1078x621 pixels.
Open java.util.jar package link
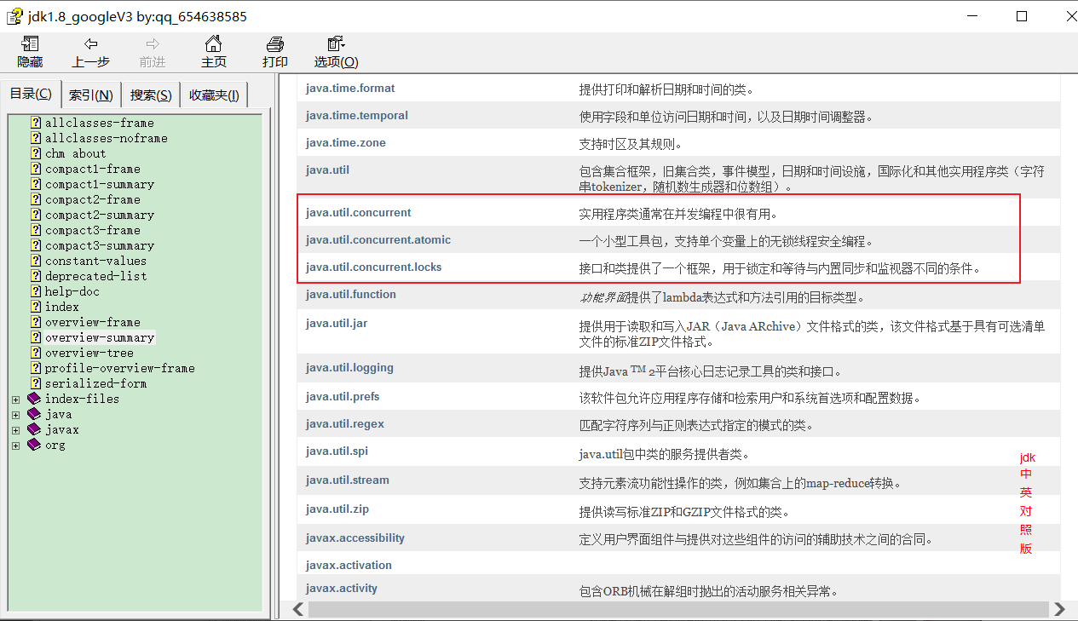pos(337,323)
